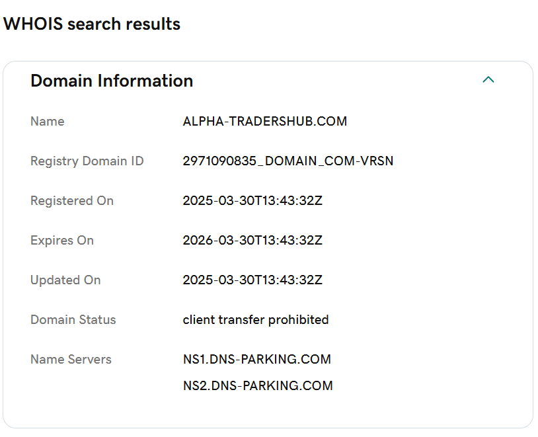Click the Expires On label

coord(62,241)
